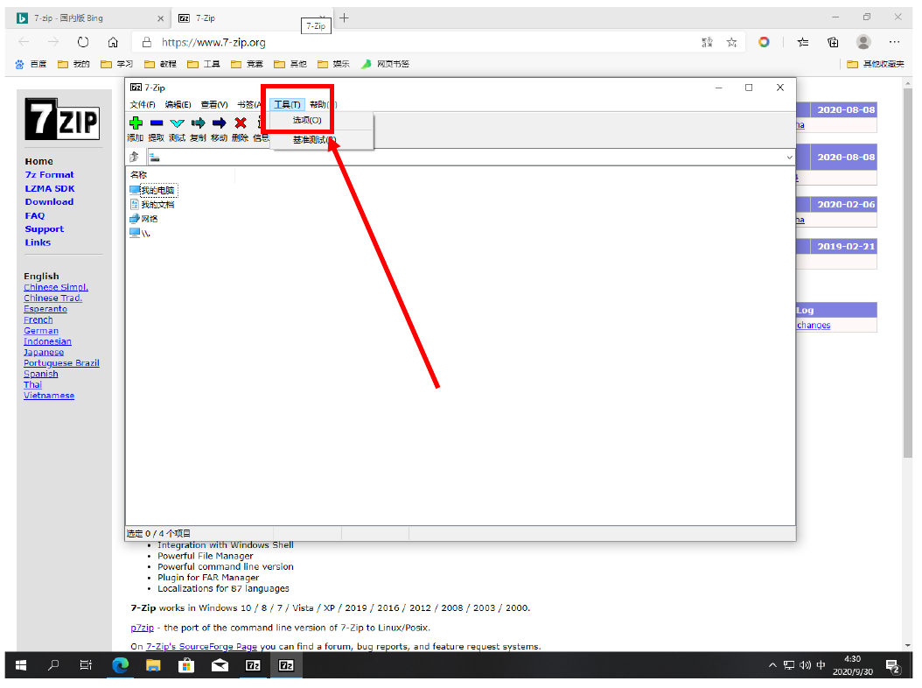The height and width of the screenshot is (688, 922).
Task: Click the Test (测试) toolbar icon
Action: pos(177,123)
